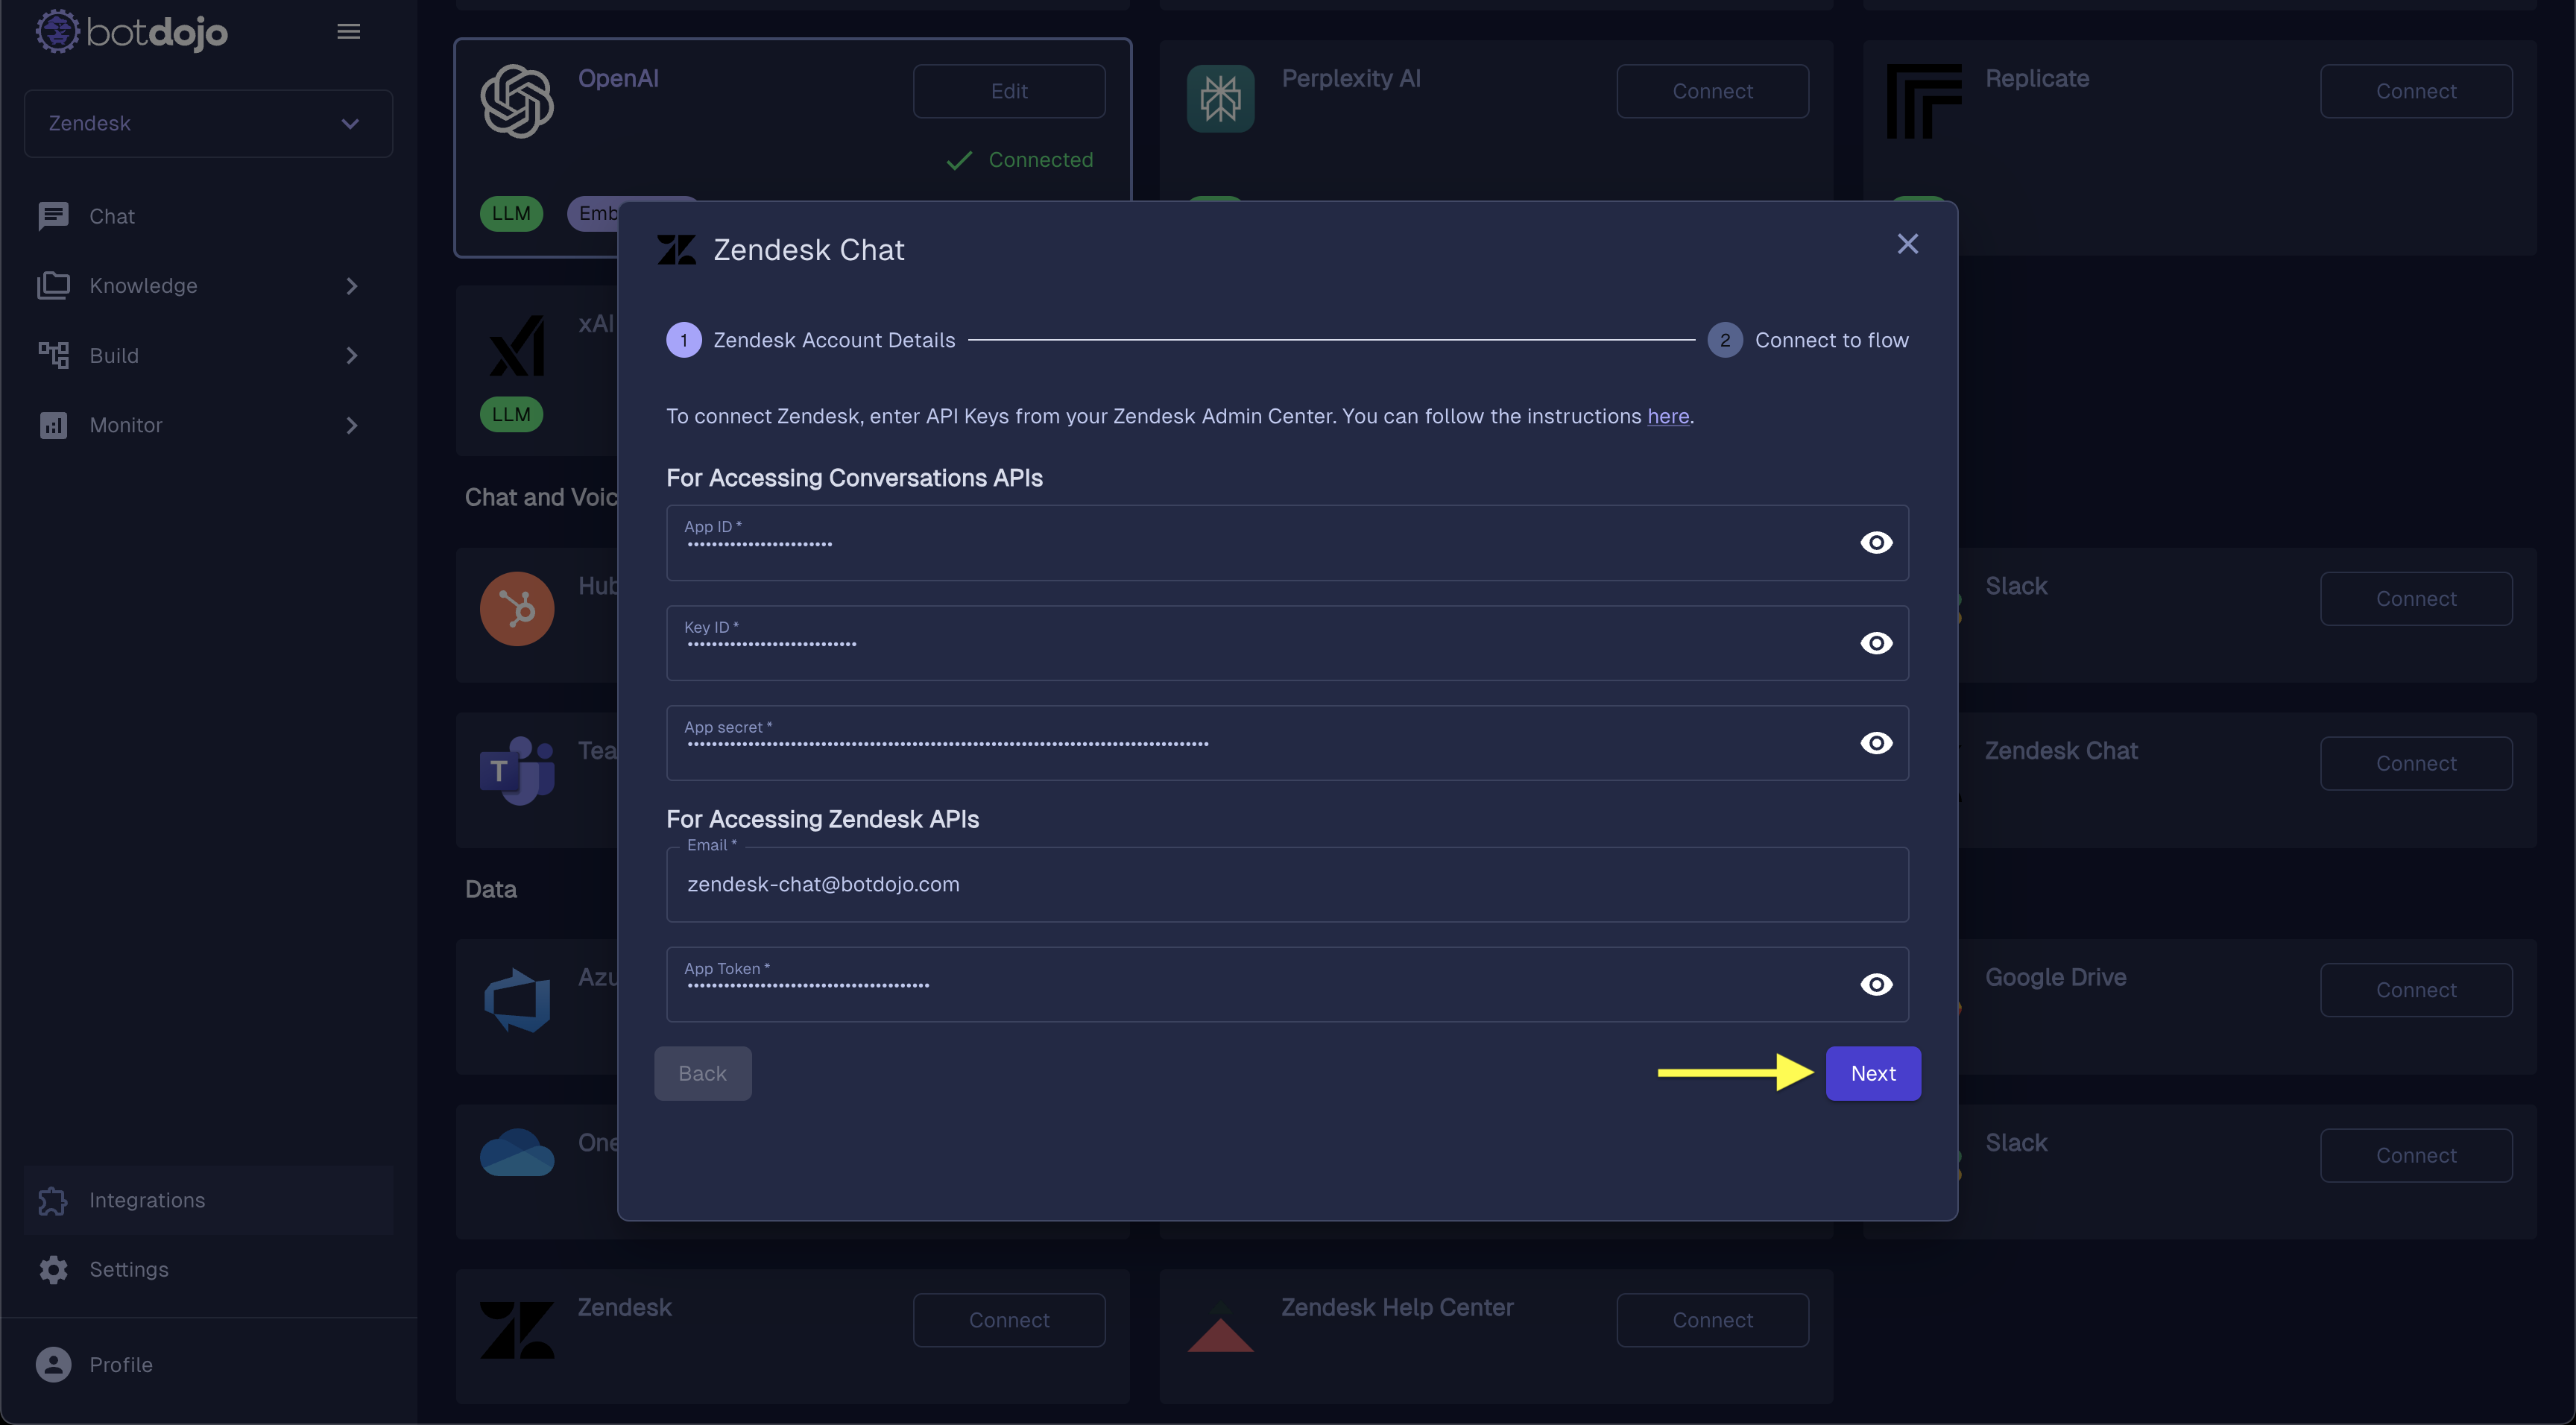This screenshot has width=2576, height=1425.
Task: Click the Back button
Action: coord(702,1073)
